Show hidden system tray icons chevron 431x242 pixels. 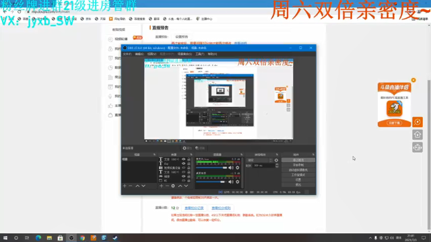[x=370, y=238]
